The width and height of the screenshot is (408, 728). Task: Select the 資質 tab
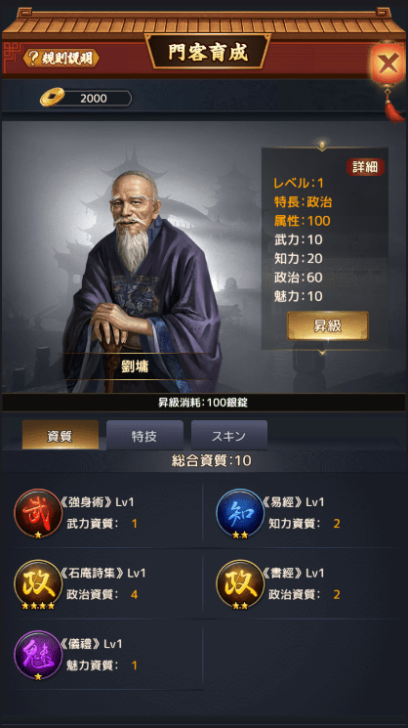[x=61, y=436]
